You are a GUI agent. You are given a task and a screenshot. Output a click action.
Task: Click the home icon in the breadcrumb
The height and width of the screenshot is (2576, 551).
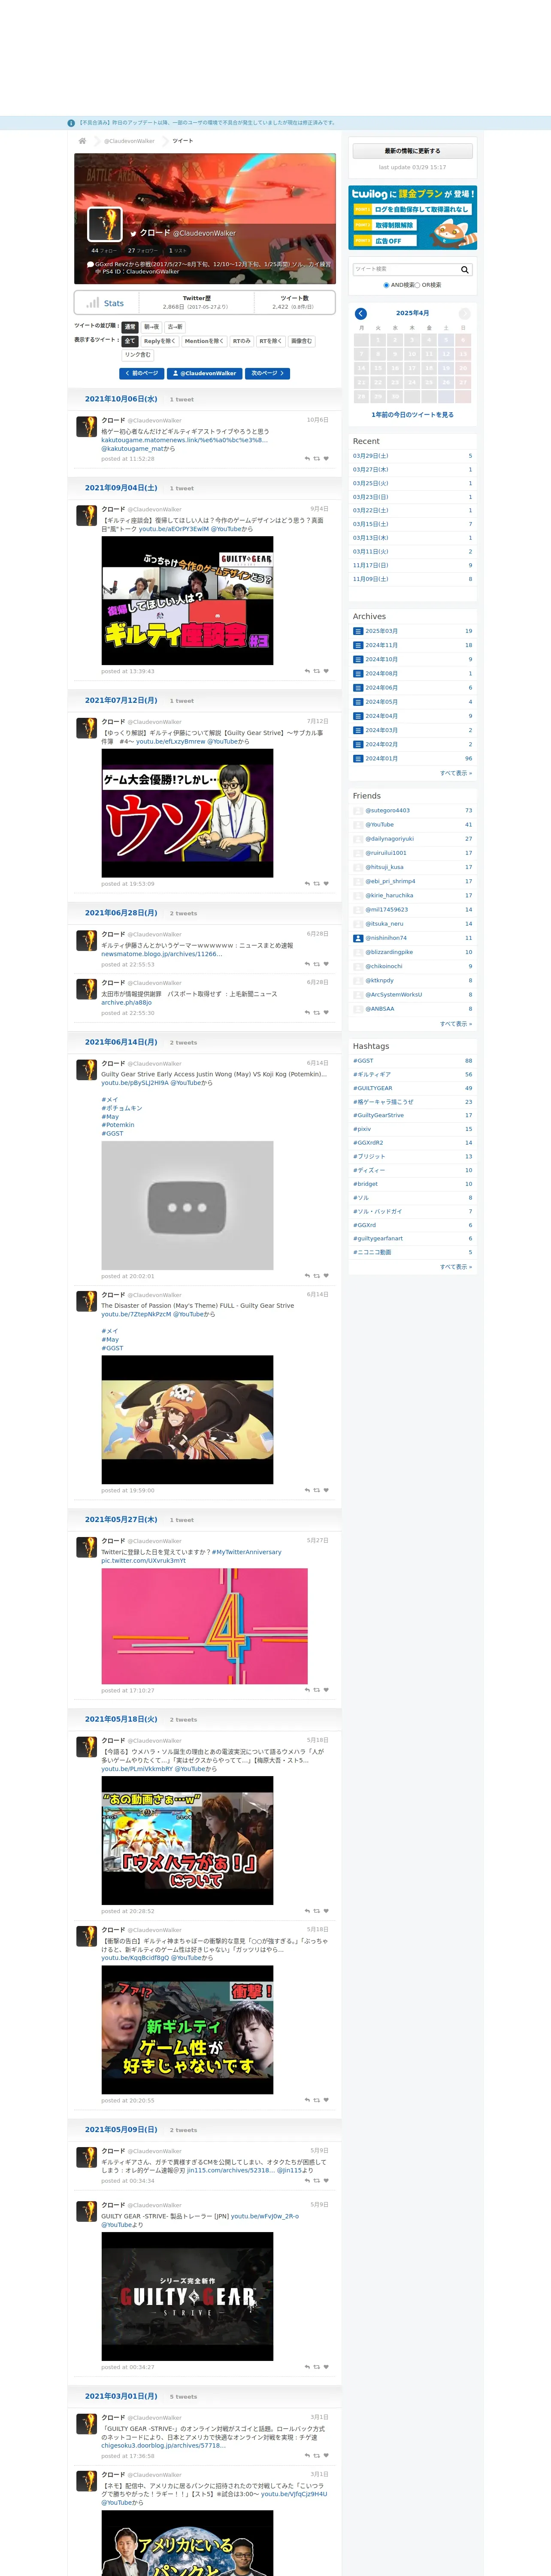pos(82,141)
